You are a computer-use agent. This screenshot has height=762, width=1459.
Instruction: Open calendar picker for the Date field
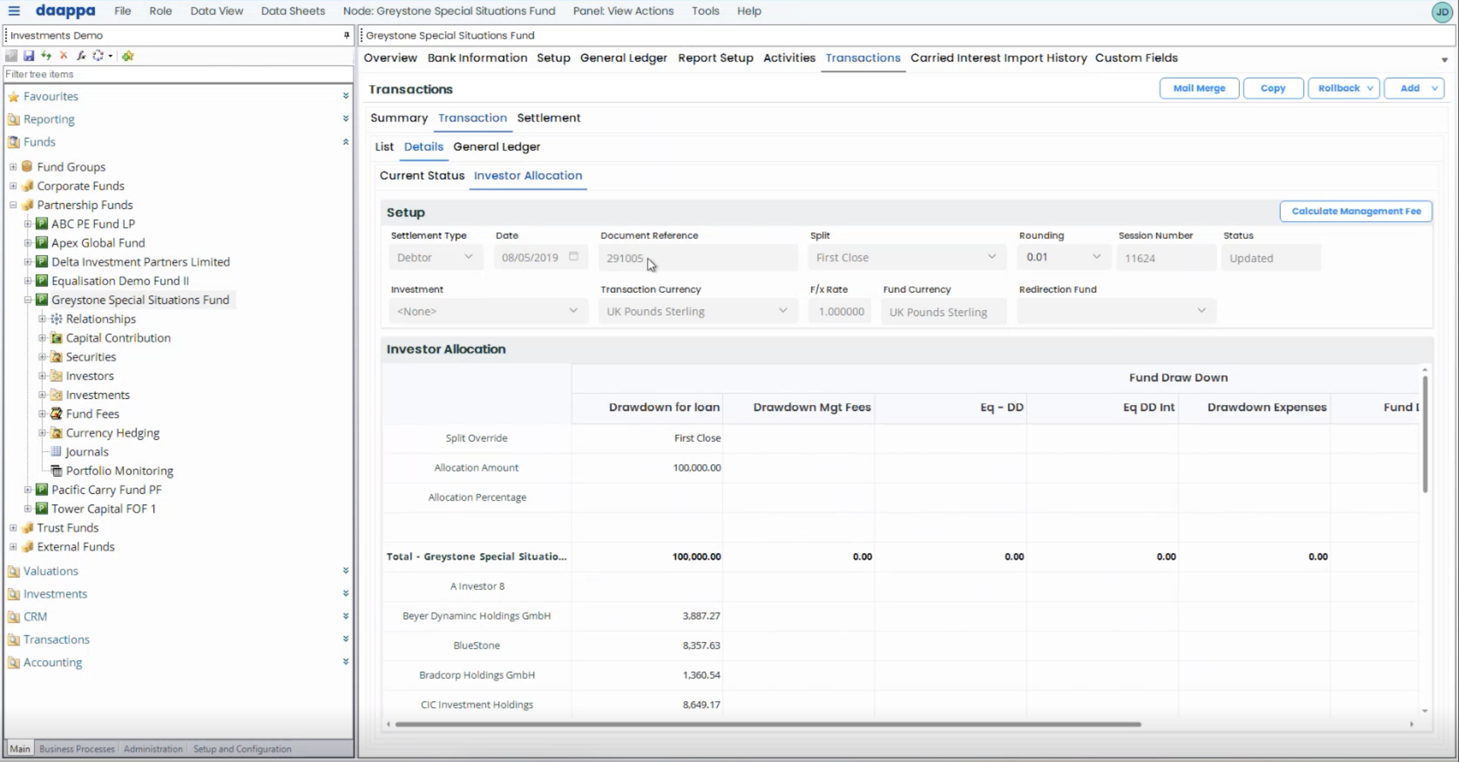tap(573, 257)
